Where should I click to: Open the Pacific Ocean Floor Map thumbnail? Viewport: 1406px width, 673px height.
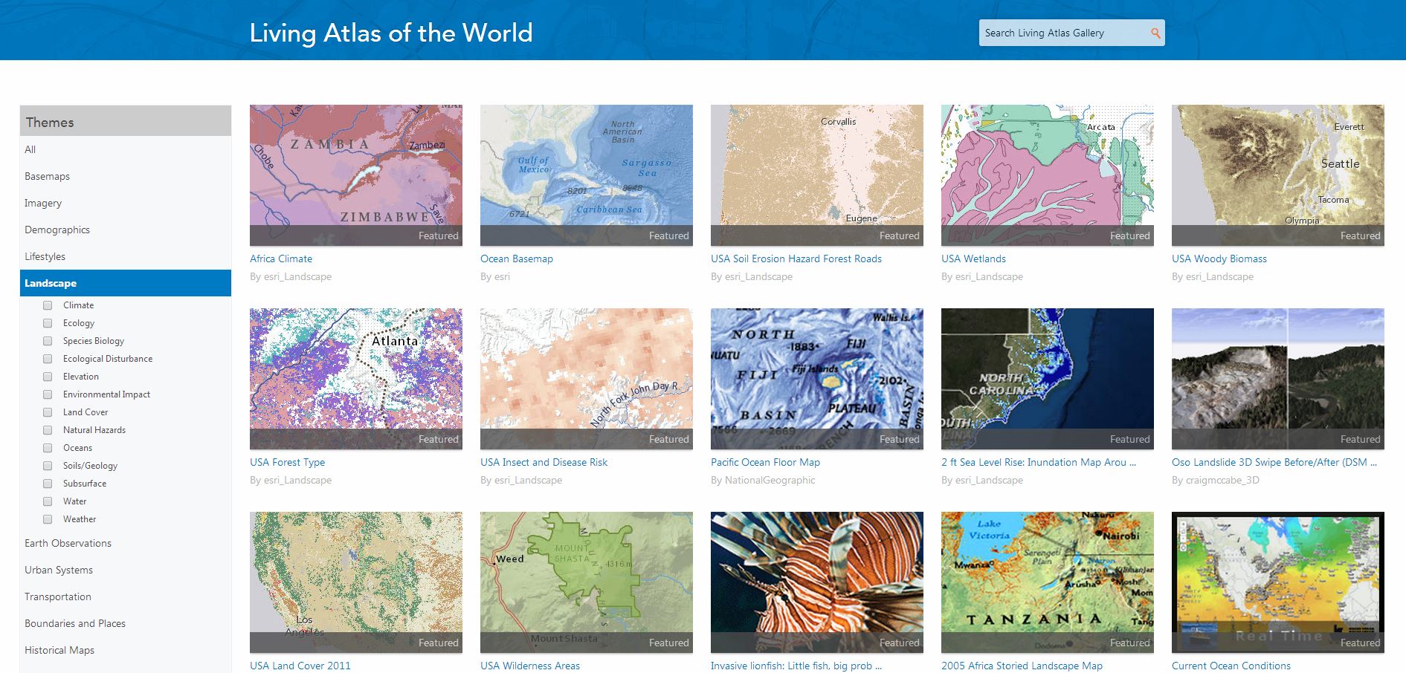click(x=817, y=379)
